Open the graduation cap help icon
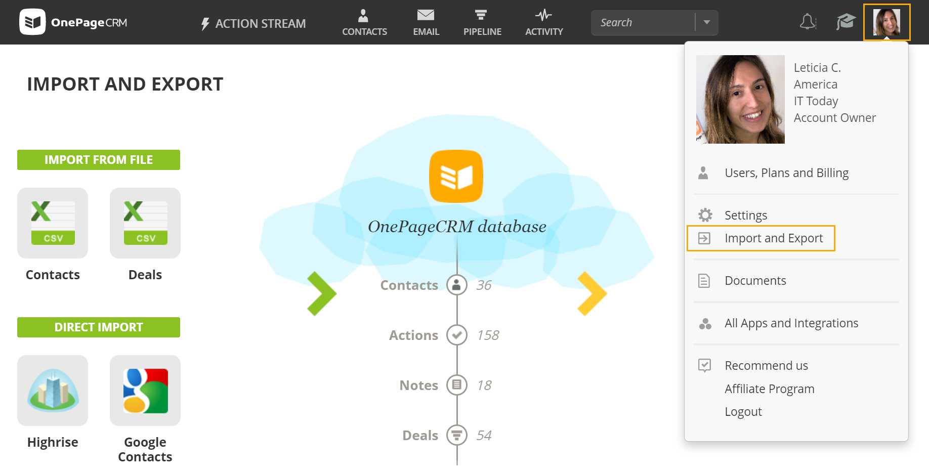Image resolution: width=929 pixels, height=473 pixels. 846,22
